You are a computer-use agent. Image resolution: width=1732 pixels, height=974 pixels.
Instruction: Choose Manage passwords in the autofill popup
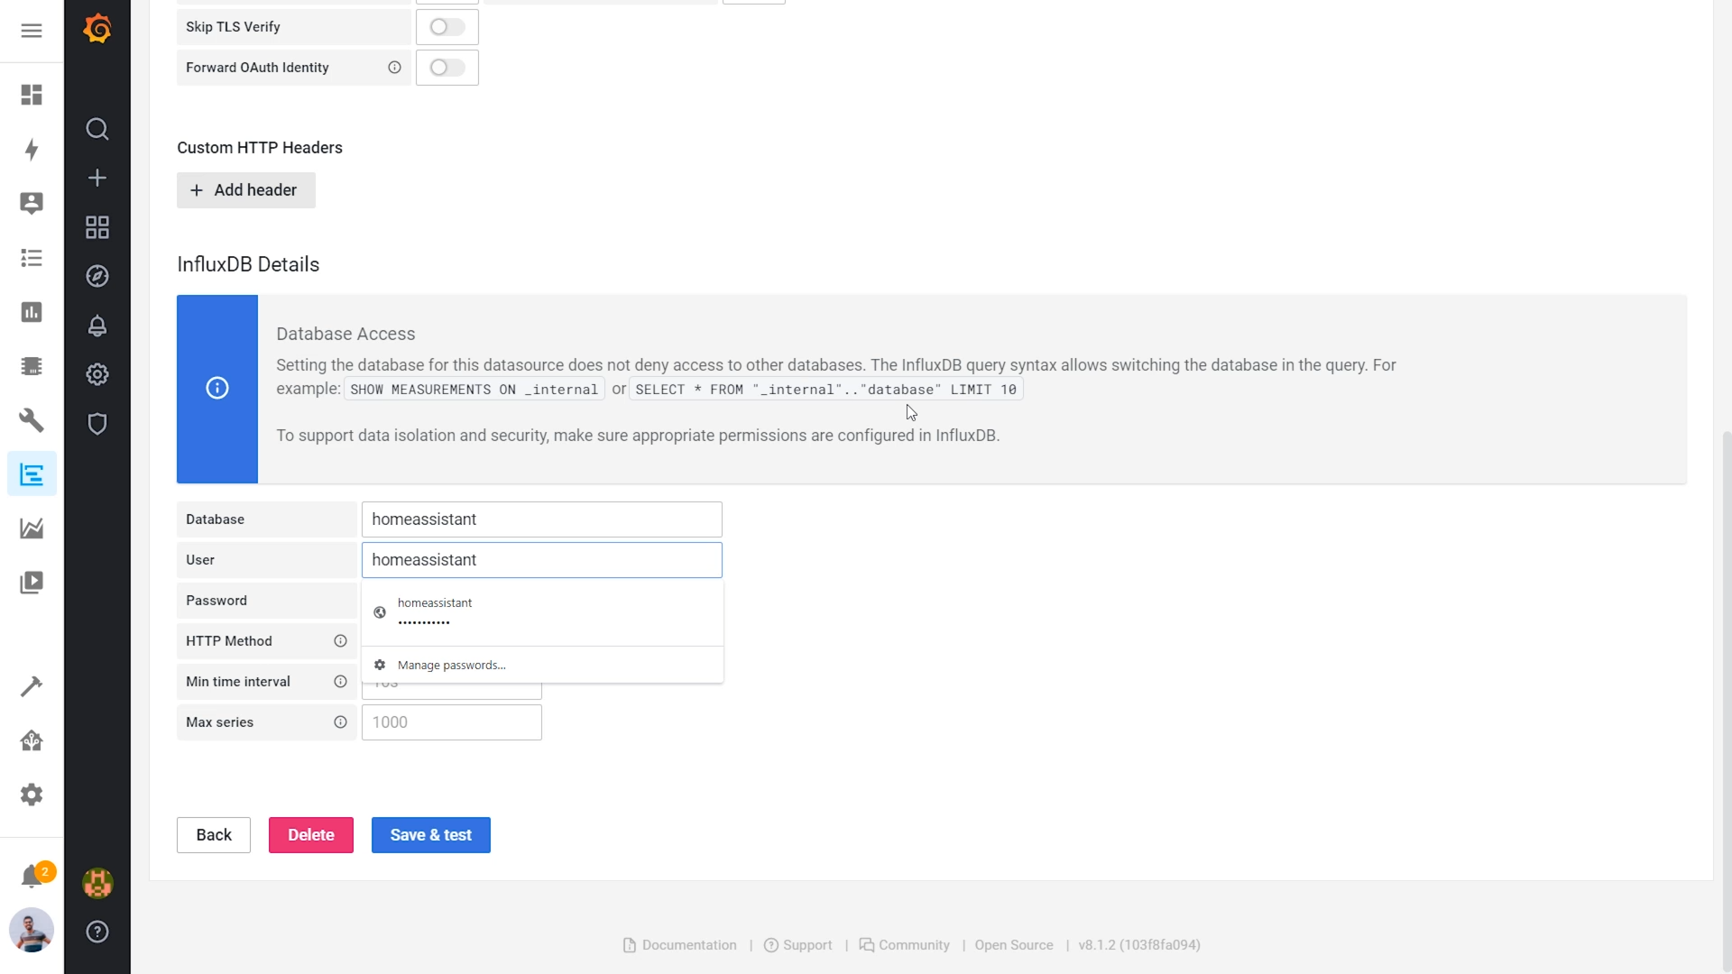coord(451,666)
